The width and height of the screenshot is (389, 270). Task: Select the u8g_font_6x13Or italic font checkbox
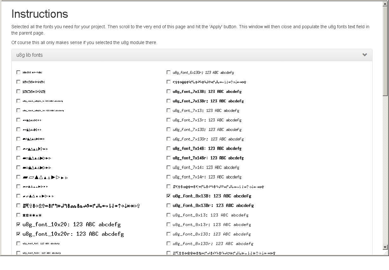pyautogui.click(x=169, y=72)
